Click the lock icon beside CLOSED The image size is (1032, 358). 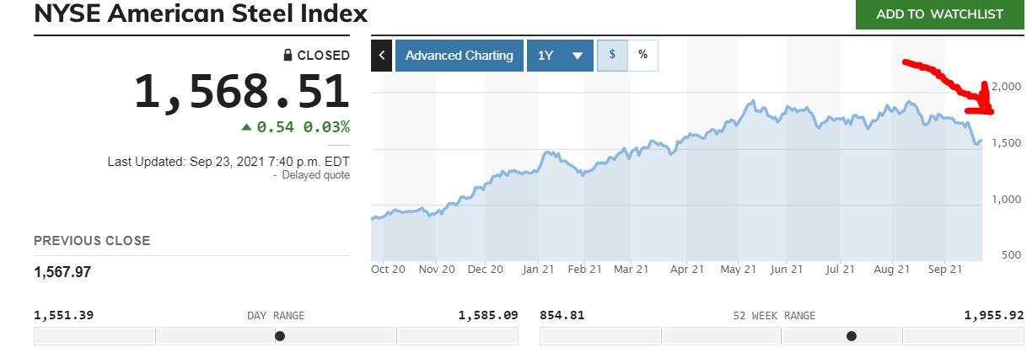(288, 56)
